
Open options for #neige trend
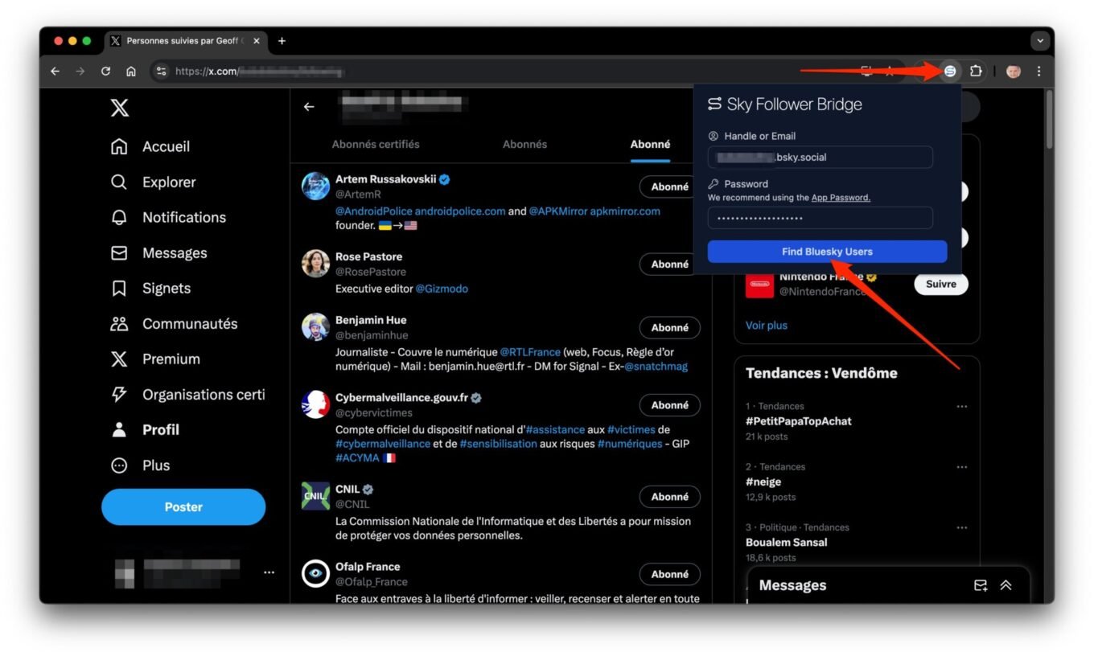pyautogui.click(x=962, y=467)
